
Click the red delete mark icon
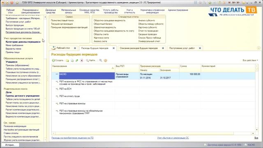[82, 60]
